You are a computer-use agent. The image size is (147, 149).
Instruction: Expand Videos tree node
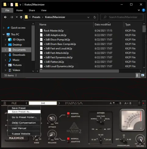[x=5, y=70]
